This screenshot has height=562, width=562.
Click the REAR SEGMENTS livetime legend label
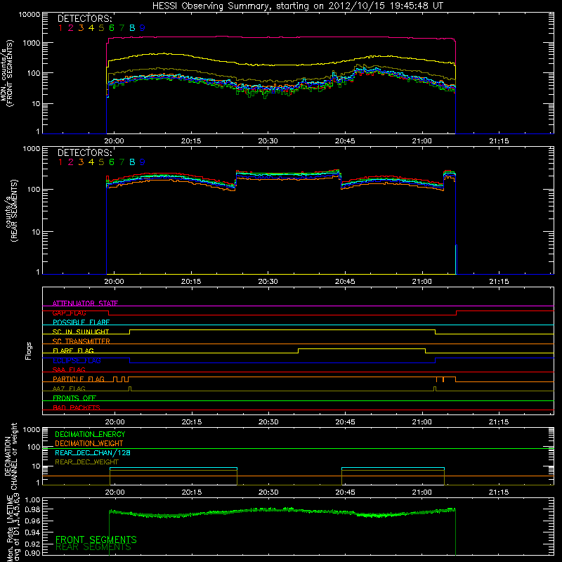click(x=93, y=547)
